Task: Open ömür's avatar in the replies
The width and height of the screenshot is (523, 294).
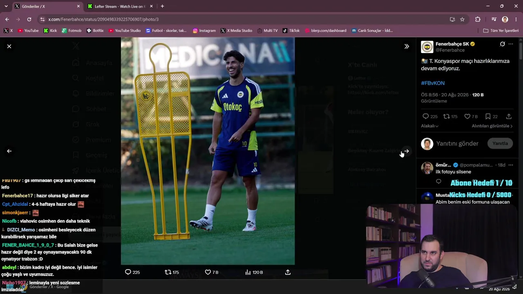Action: pos(427,168)
